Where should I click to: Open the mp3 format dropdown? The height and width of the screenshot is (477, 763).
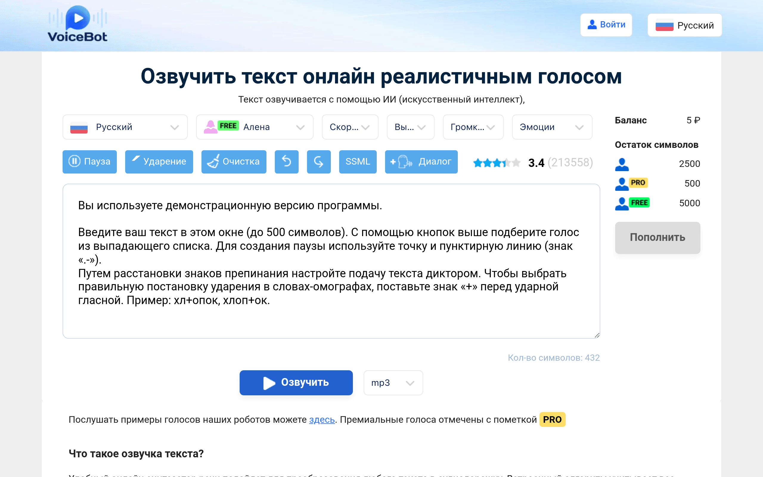393,383
